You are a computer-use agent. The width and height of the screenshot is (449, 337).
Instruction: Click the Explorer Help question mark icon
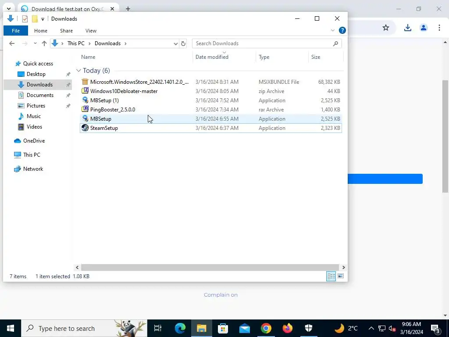[342, 30]
